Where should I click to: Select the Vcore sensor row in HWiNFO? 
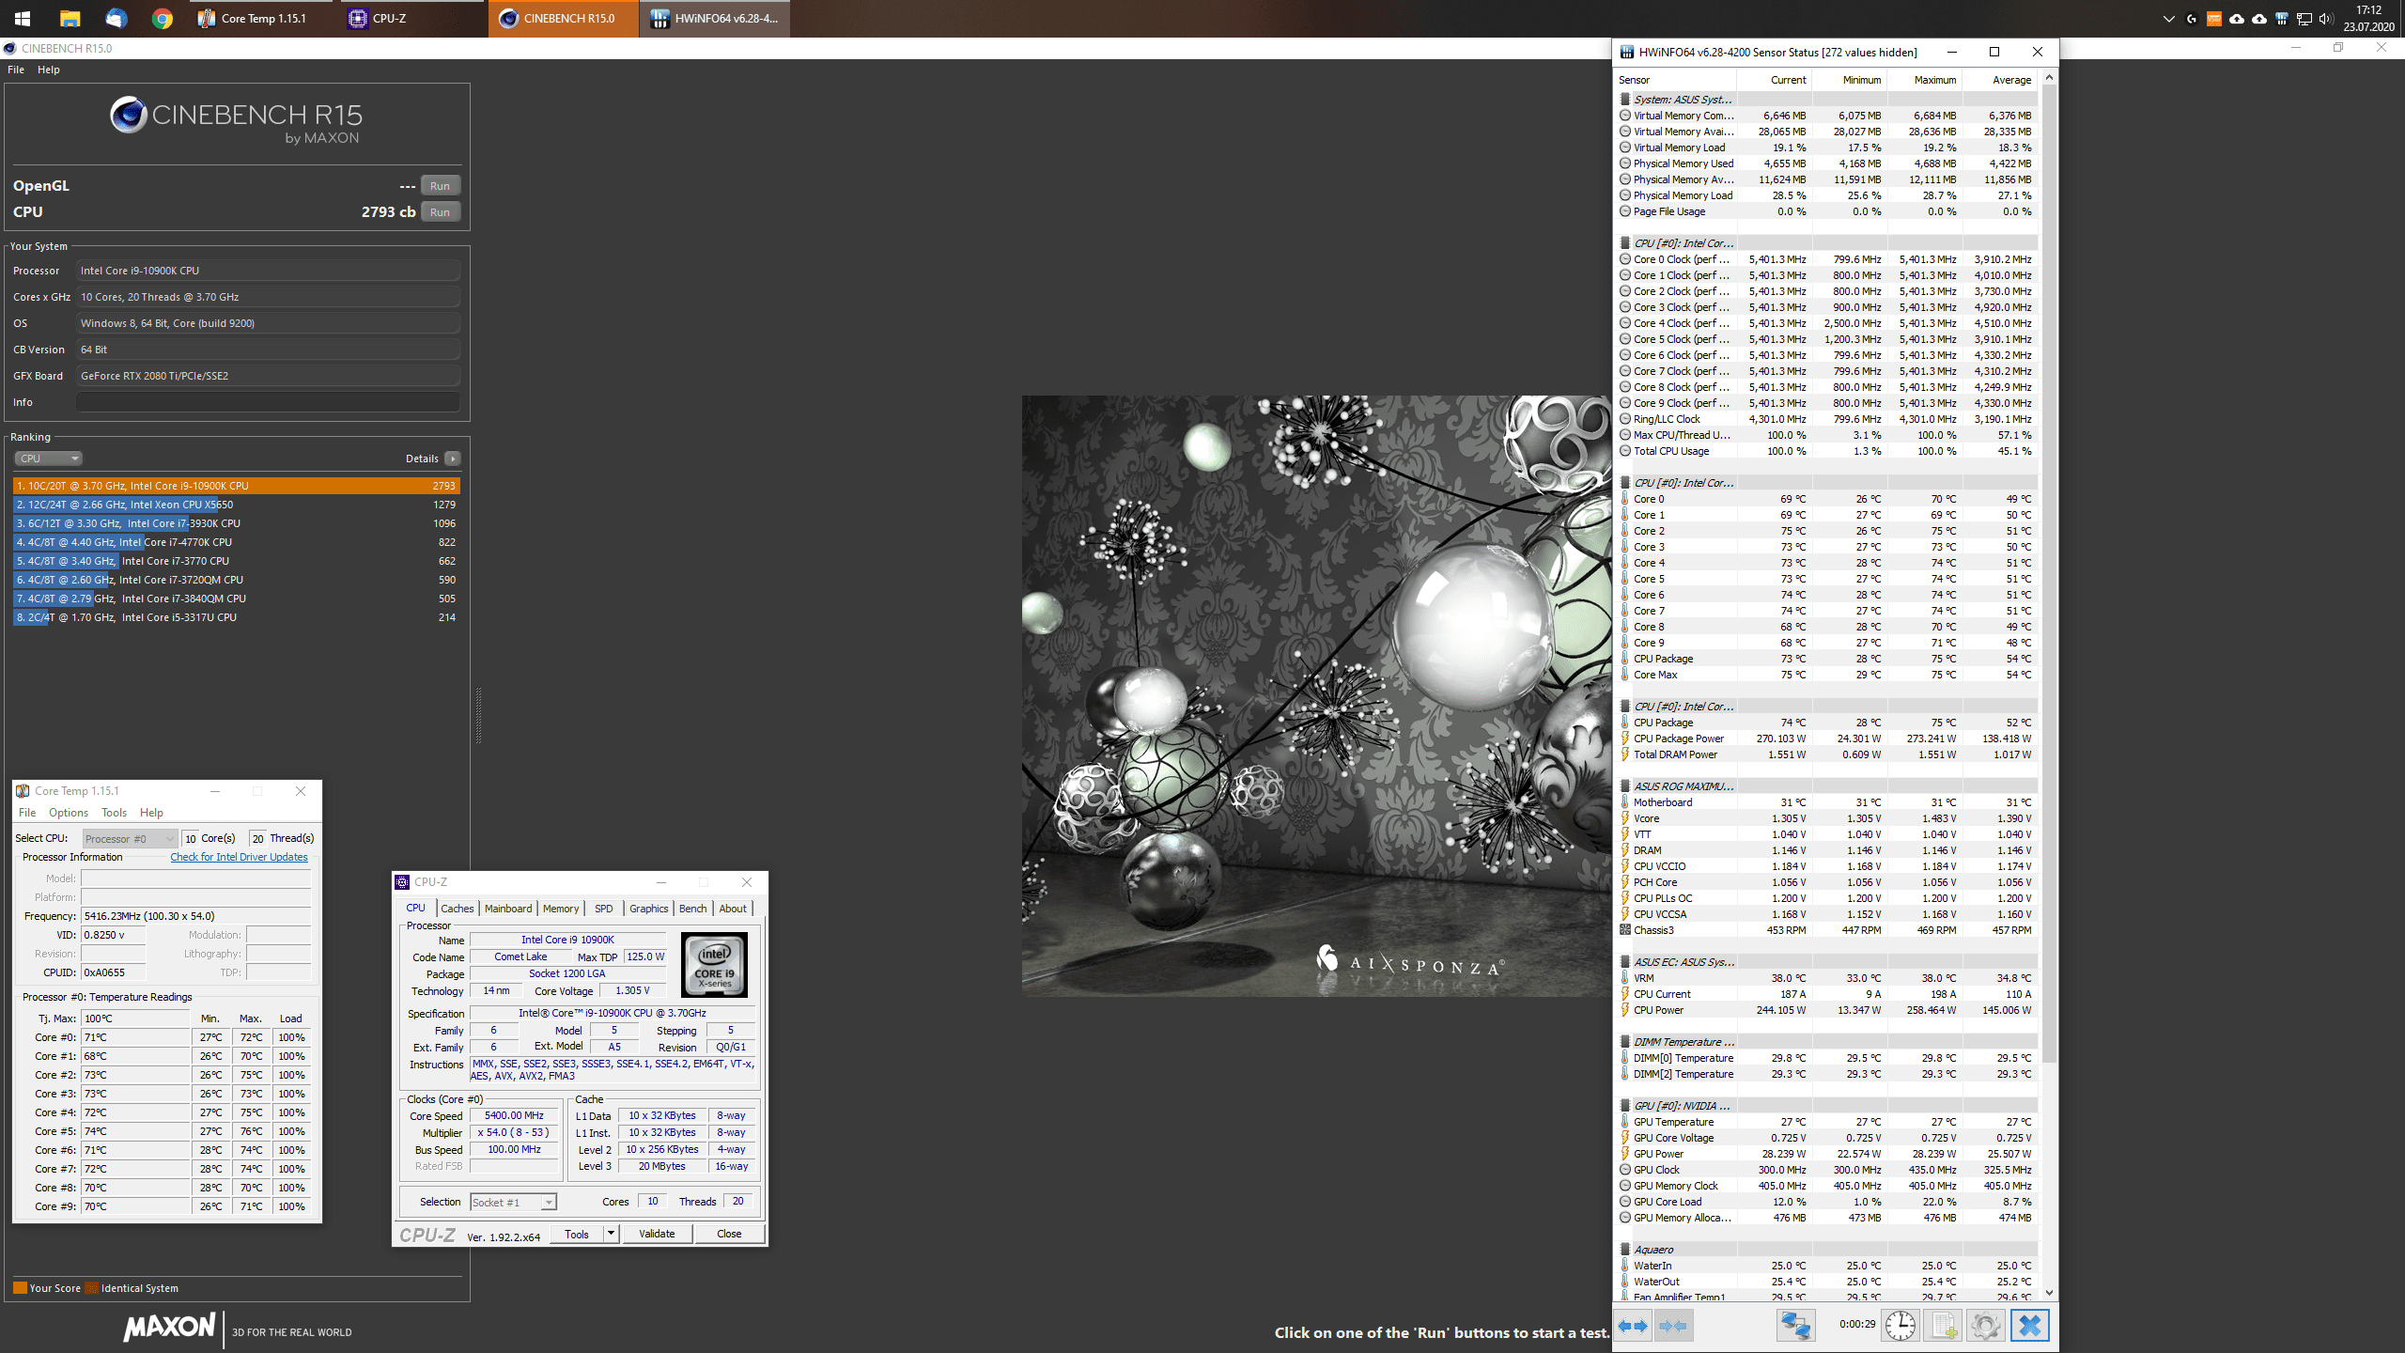pyautogui.click(x=1827, y=818)
